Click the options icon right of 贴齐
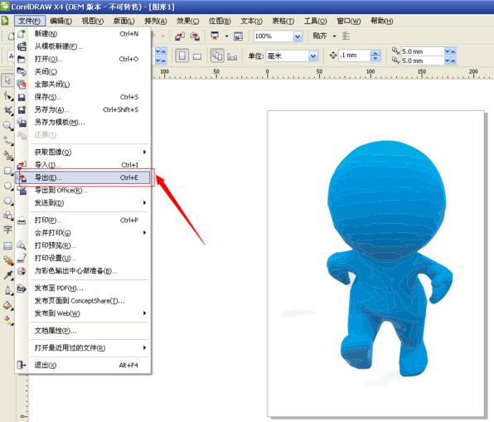Screen dimensions: 494x422 346,36
